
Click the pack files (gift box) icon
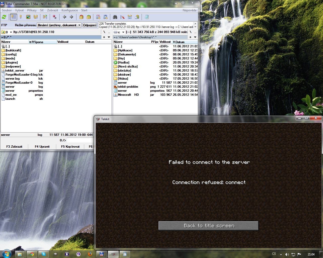point(81,17)
